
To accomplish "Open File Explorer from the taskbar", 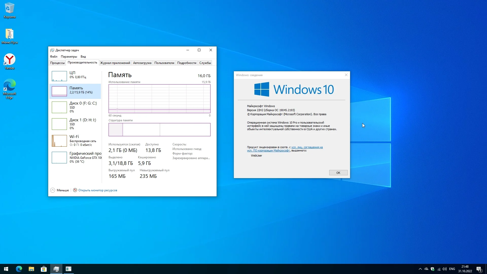I will click(x=31, y=269).
